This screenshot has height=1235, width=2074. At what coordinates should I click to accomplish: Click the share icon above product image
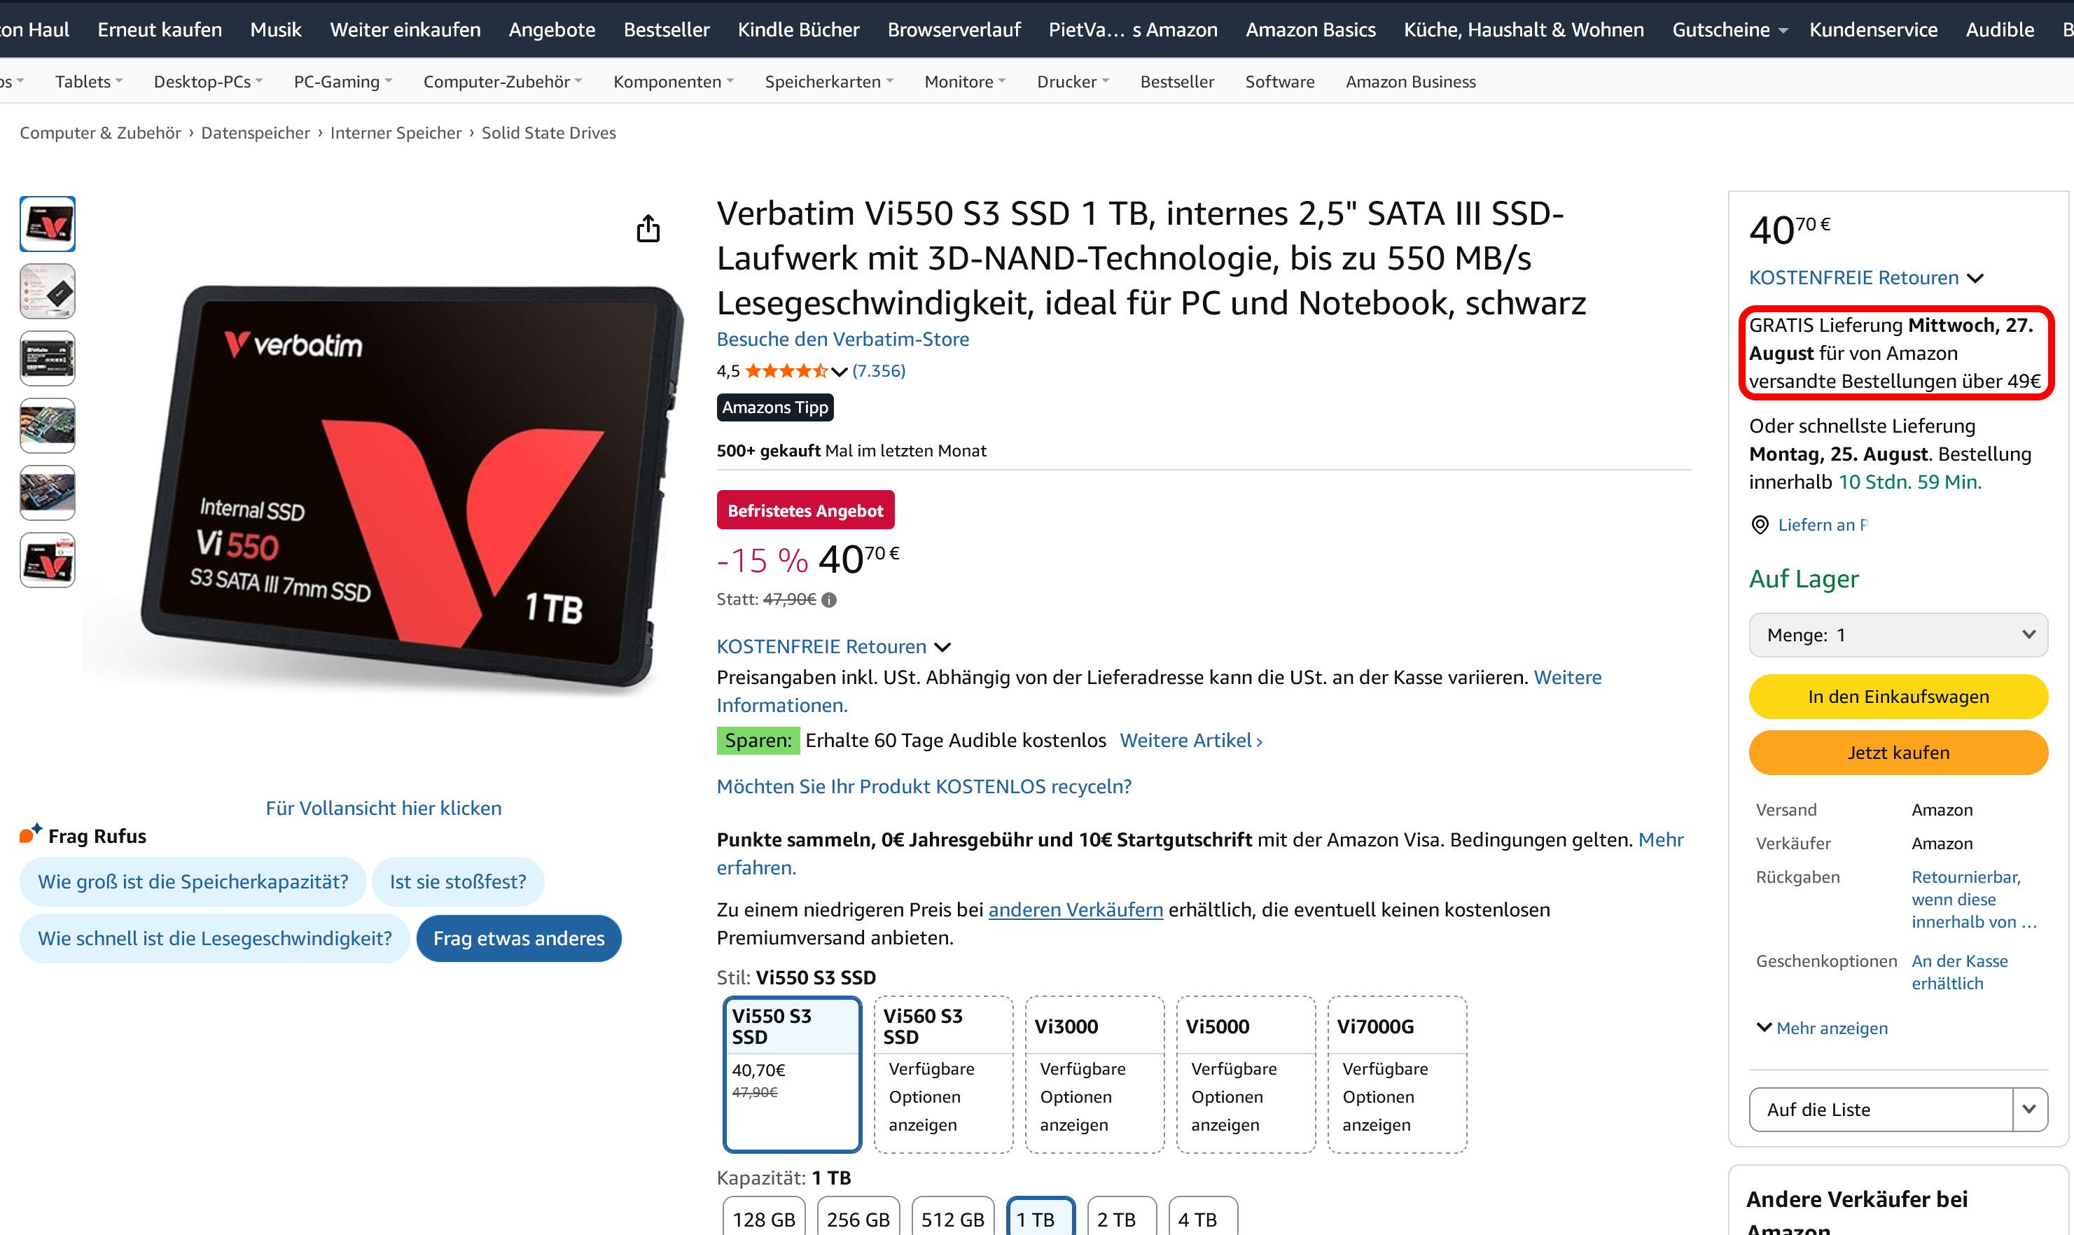648,228
